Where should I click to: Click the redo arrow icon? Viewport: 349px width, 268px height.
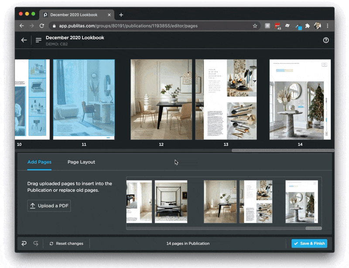pos(36,244)
